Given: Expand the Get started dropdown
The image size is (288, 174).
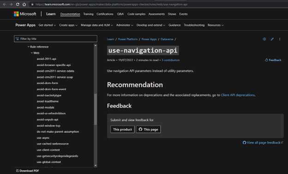Looking at the screenshot, I should (47, 25).
